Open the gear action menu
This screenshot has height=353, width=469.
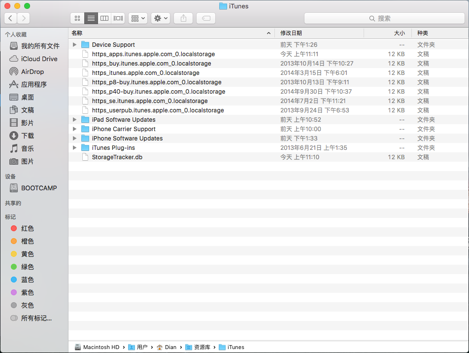tap(161, 18)
